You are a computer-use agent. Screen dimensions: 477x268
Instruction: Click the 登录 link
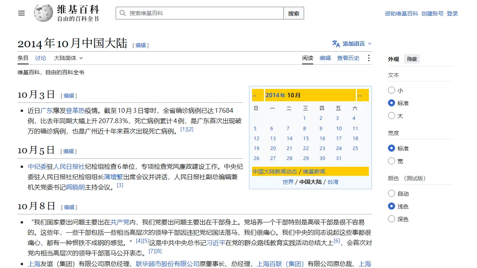click(452, 13)
